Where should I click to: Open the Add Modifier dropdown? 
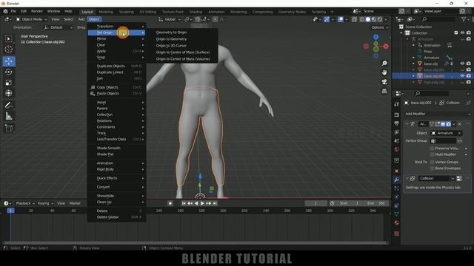click(438, 114)
